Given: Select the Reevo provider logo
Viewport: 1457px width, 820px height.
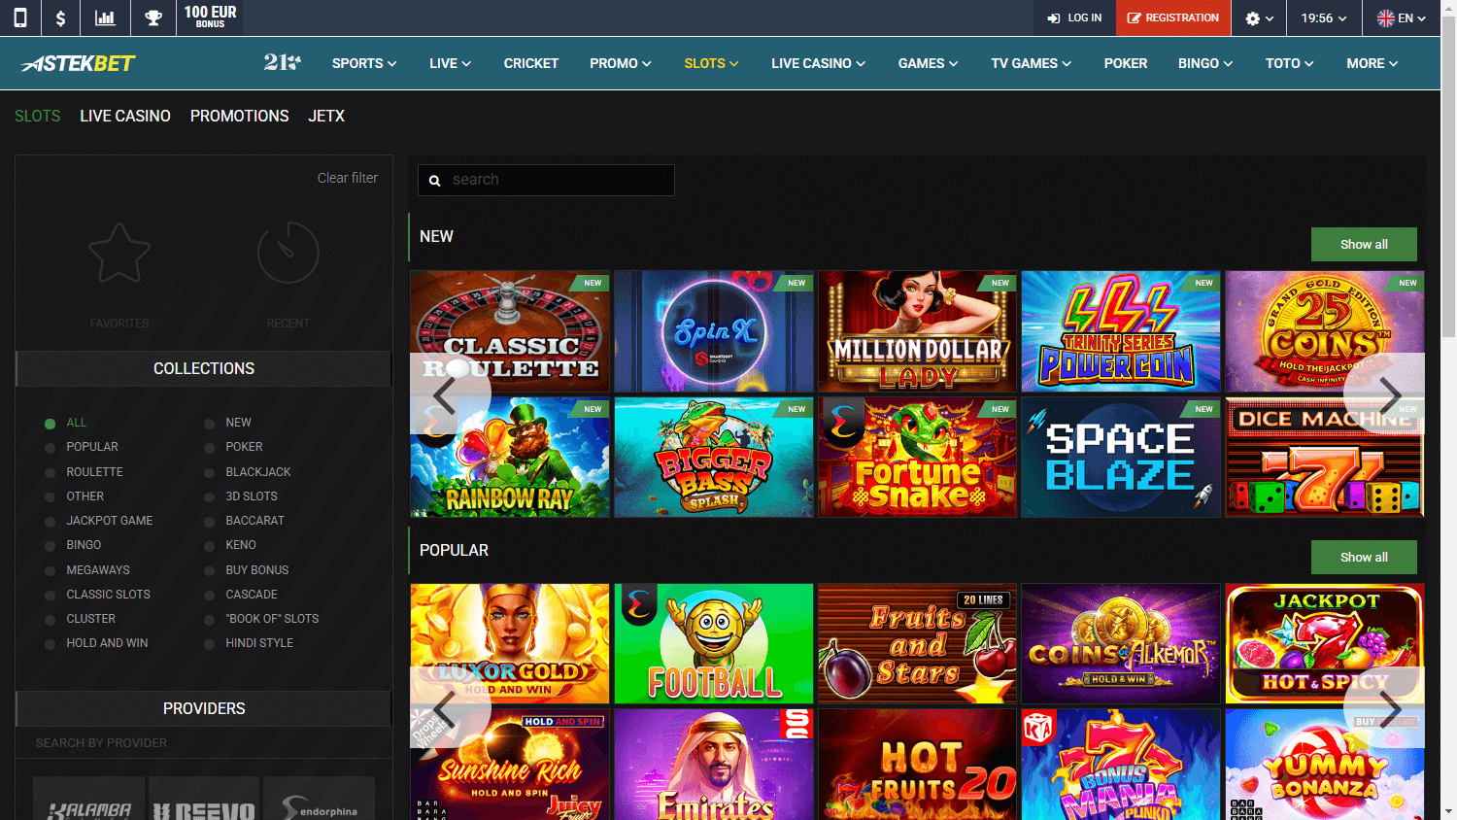Looking at the screenshot, I should click(x=204, y=799).
